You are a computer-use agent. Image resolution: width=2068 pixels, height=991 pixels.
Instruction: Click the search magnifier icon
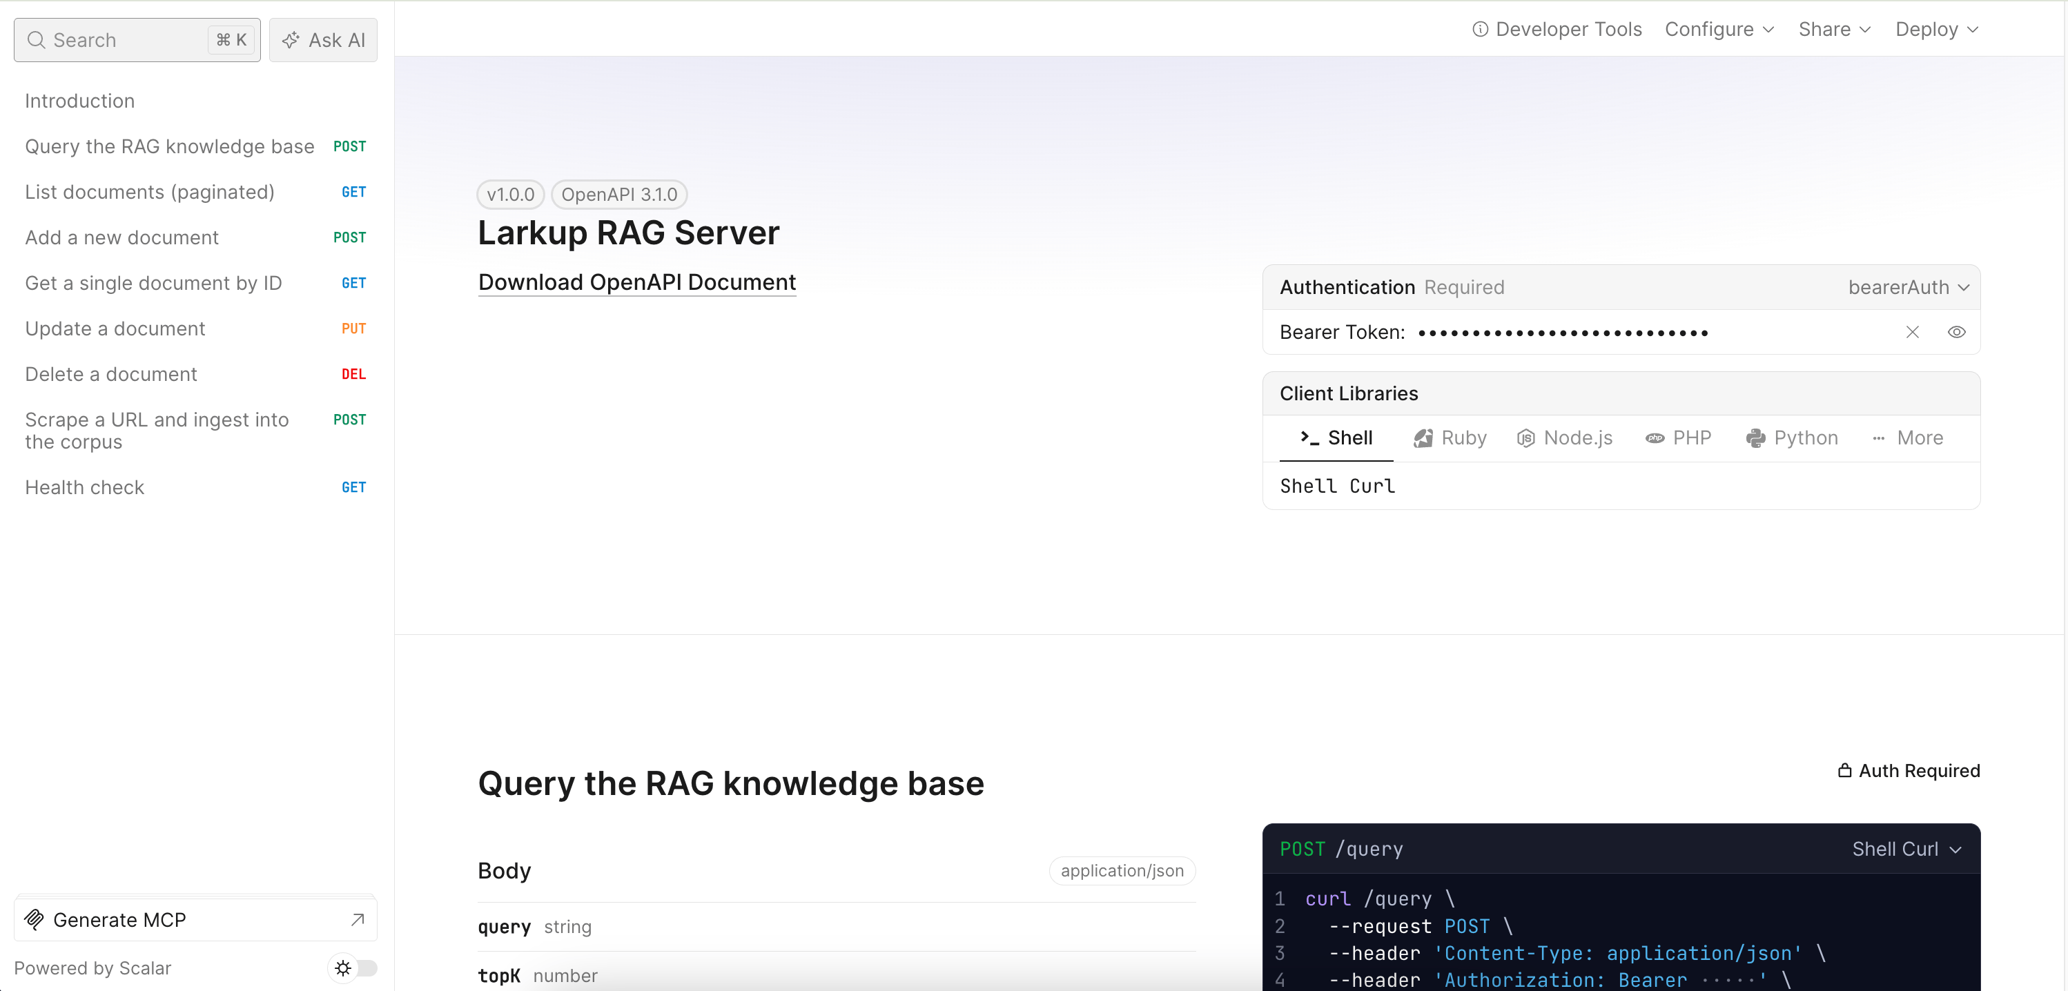36,40
